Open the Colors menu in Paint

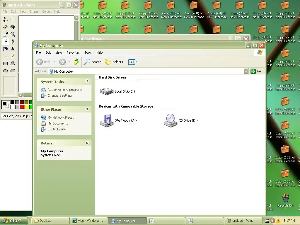(x=46, y=11)
